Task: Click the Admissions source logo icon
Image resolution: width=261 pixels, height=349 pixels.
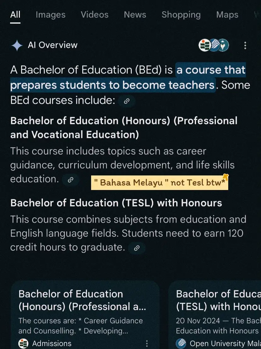Action: [x=23, y=343]
